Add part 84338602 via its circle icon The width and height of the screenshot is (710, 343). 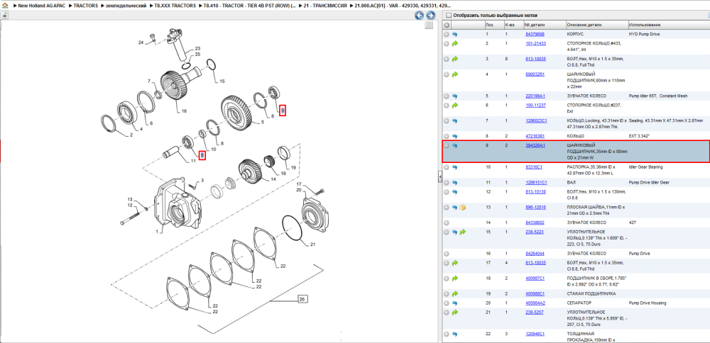click(x=447, y=223)
